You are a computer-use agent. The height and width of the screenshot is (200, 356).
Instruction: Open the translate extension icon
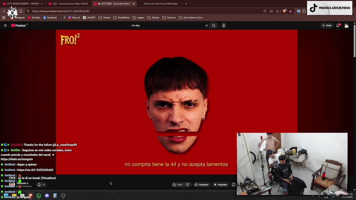[x=298, y=11]
